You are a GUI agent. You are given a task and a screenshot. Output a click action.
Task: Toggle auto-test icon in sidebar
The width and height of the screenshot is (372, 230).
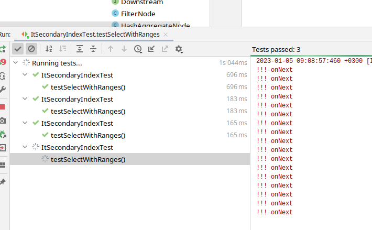pyautogui.click(x=3, y=76)
